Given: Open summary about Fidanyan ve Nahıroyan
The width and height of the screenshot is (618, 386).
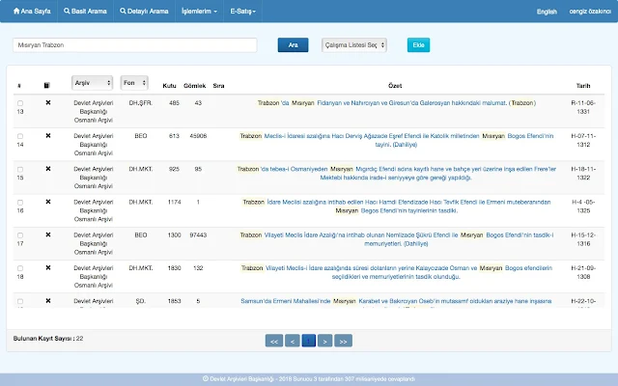Looking at the screenshot, I should (397, 103).
